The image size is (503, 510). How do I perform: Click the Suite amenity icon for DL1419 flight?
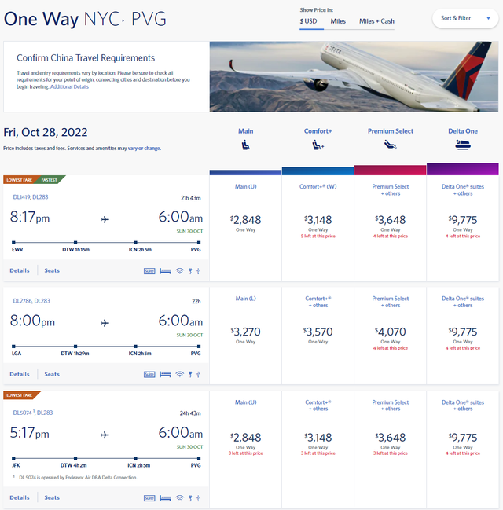(149, 270)
